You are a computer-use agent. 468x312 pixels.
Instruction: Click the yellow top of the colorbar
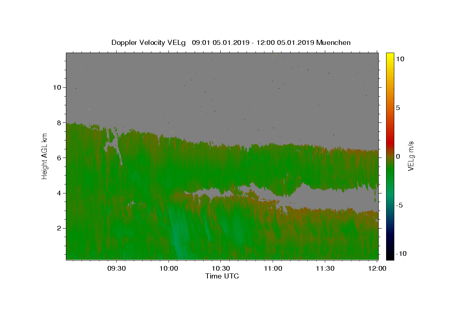(390, 57)
